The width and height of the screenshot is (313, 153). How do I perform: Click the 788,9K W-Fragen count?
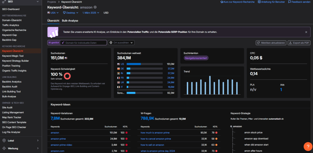coord(147,118)
